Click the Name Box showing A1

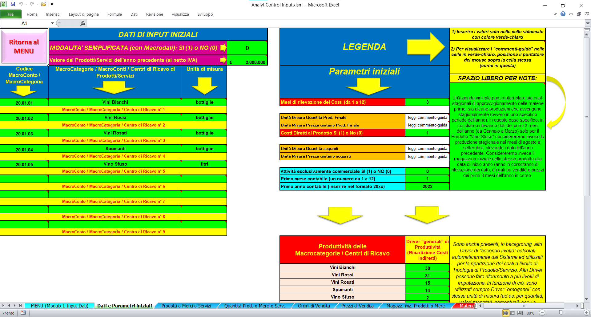pos(25,23)
